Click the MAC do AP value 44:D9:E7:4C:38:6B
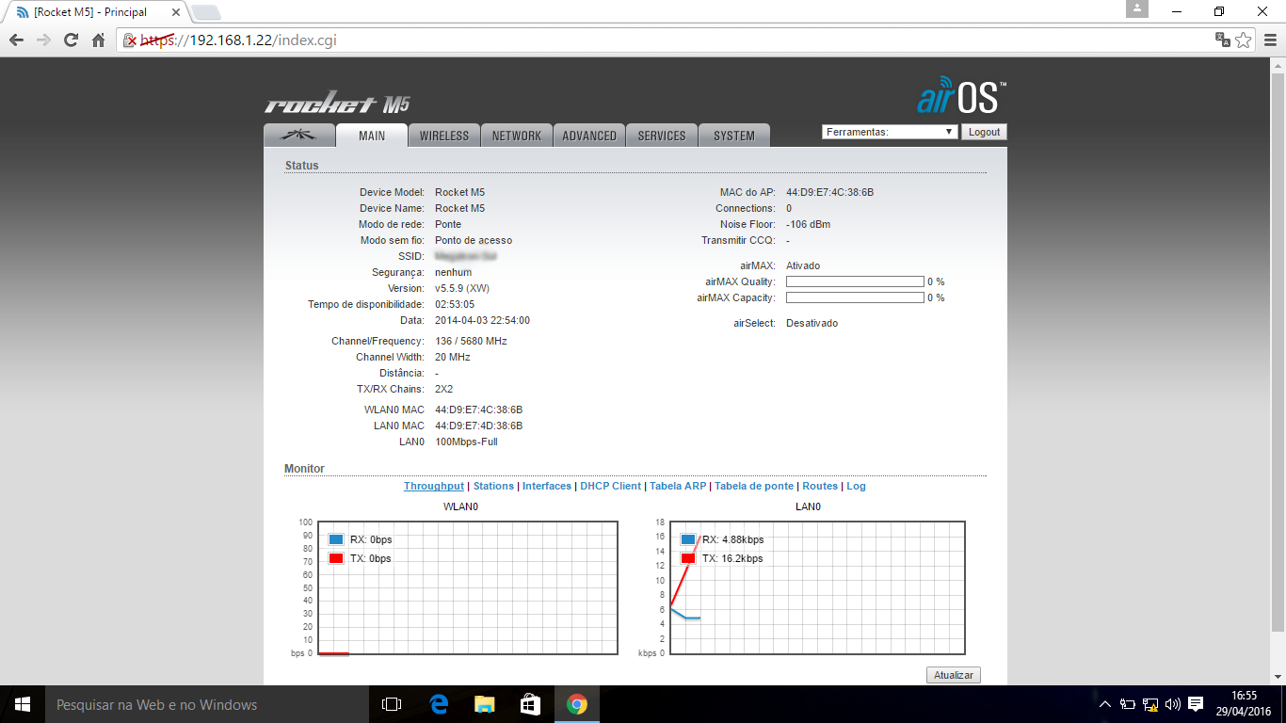Image resolution: width=1286 pixels, height=723 pixels. (x=829, y=192)
